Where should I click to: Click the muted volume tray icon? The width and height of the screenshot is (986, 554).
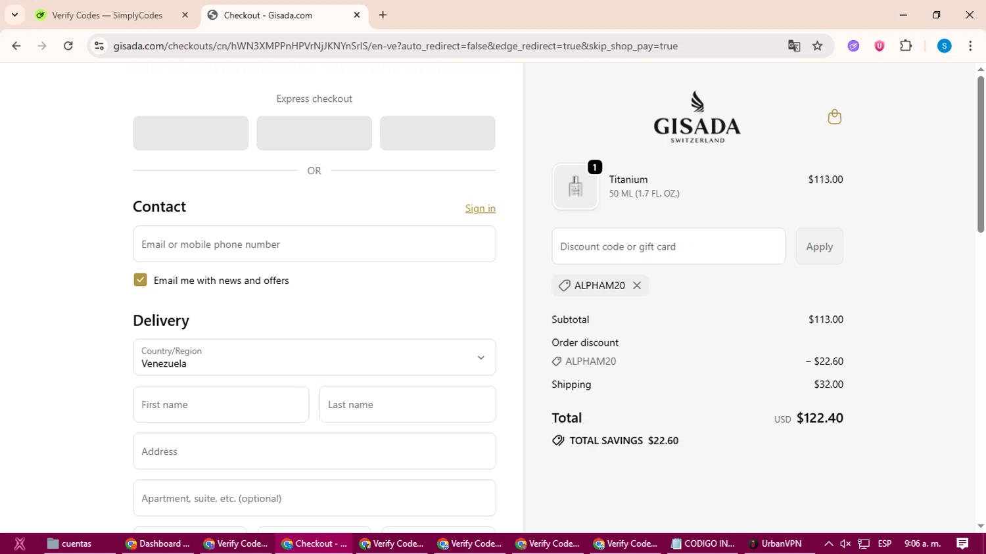tap(845, 543)
